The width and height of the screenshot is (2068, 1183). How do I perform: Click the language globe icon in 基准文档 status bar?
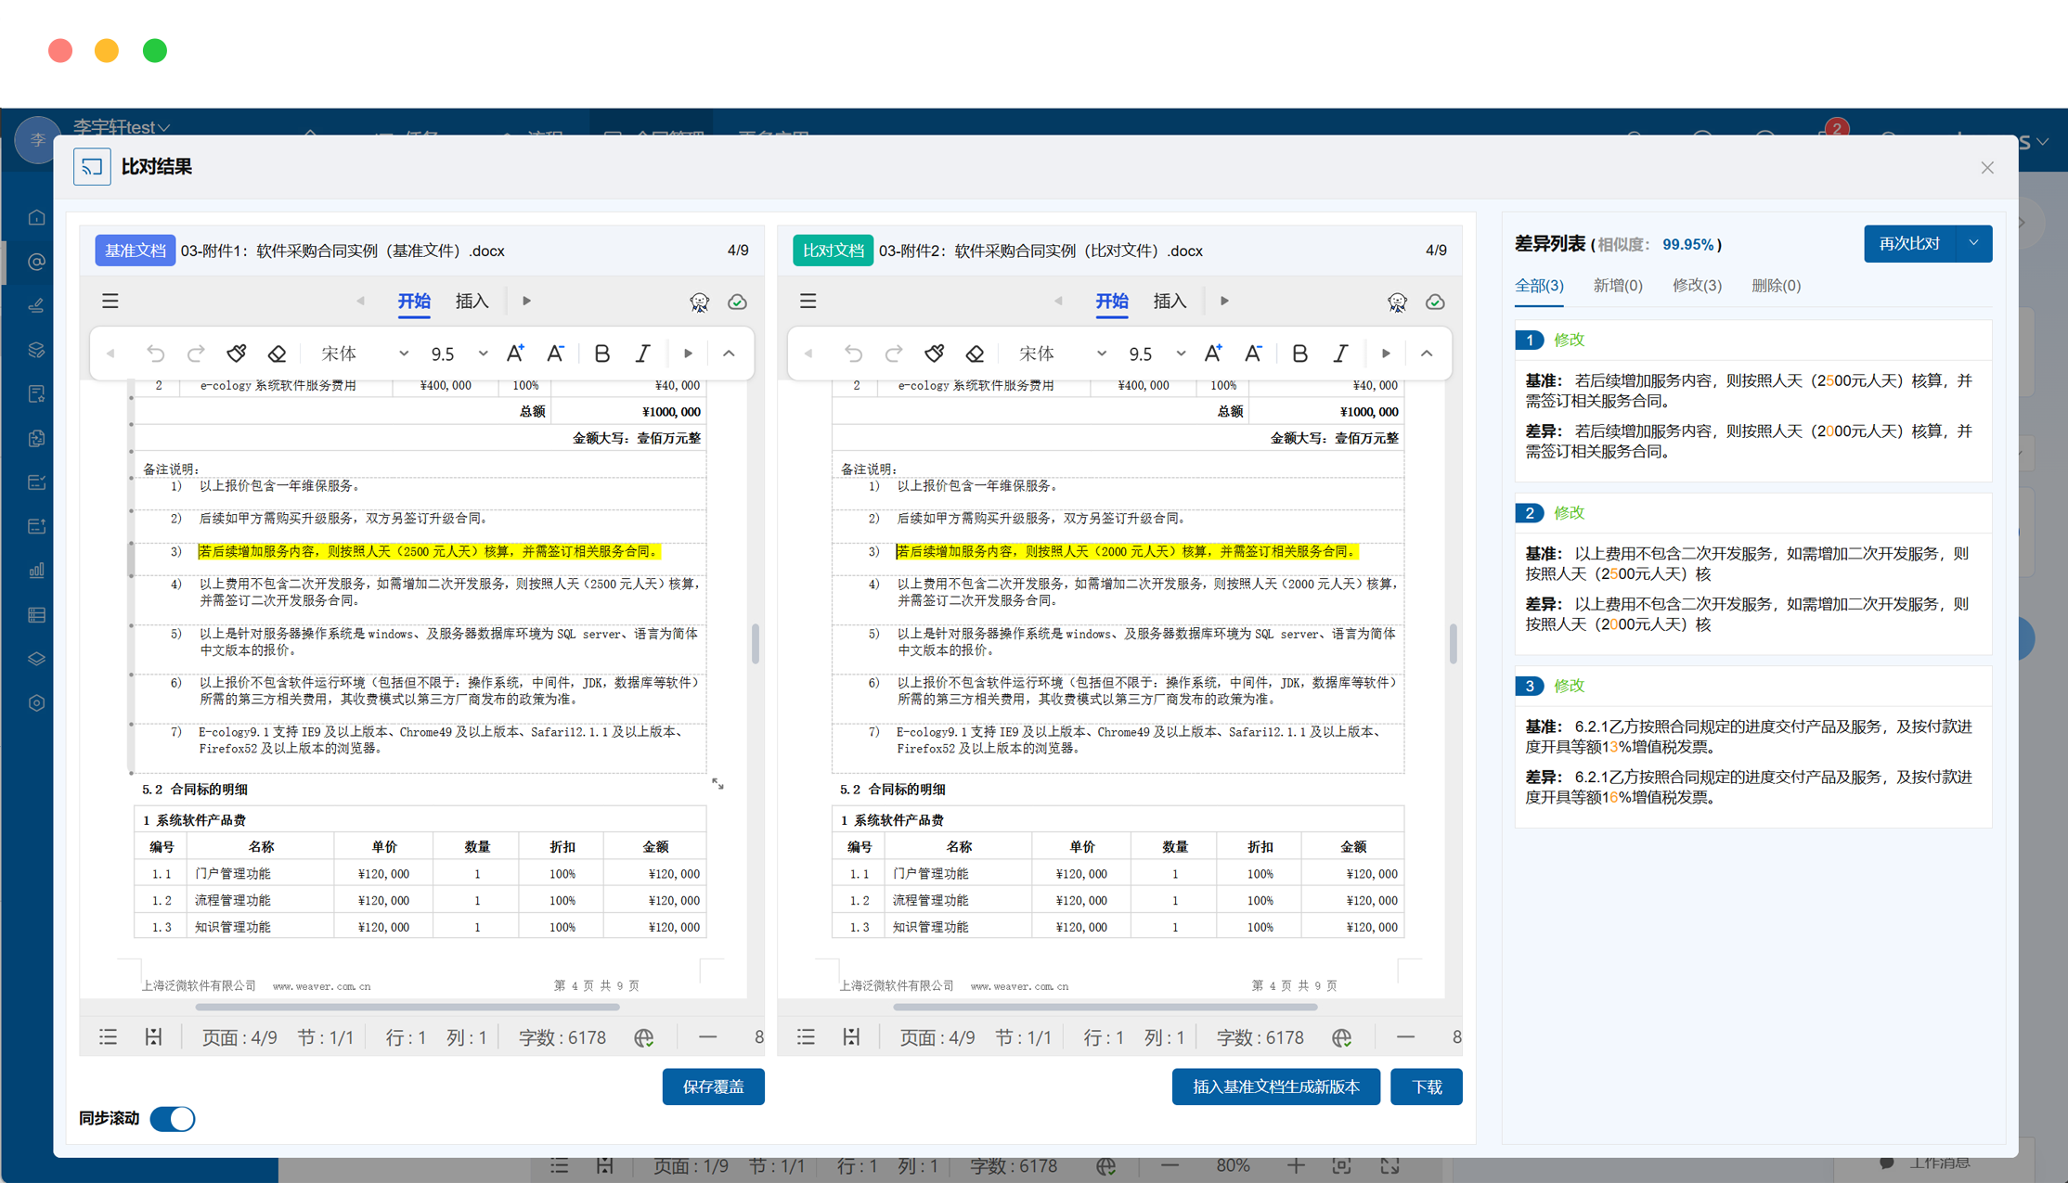tap(644, 1037)
